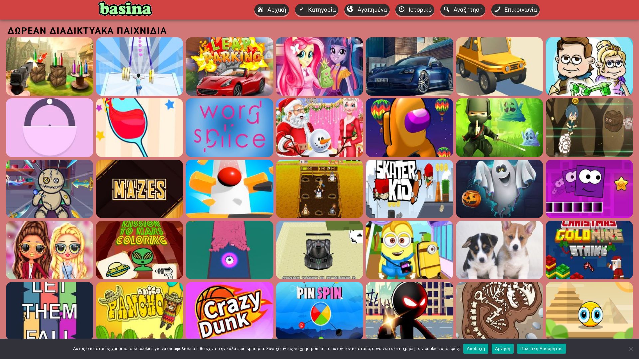Open the dark forest runner game thumbnail
639x359 pixels.
(589, 128)
